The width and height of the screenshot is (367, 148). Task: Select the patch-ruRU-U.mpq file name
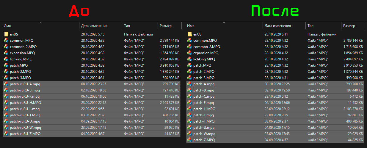click(25, 121)
